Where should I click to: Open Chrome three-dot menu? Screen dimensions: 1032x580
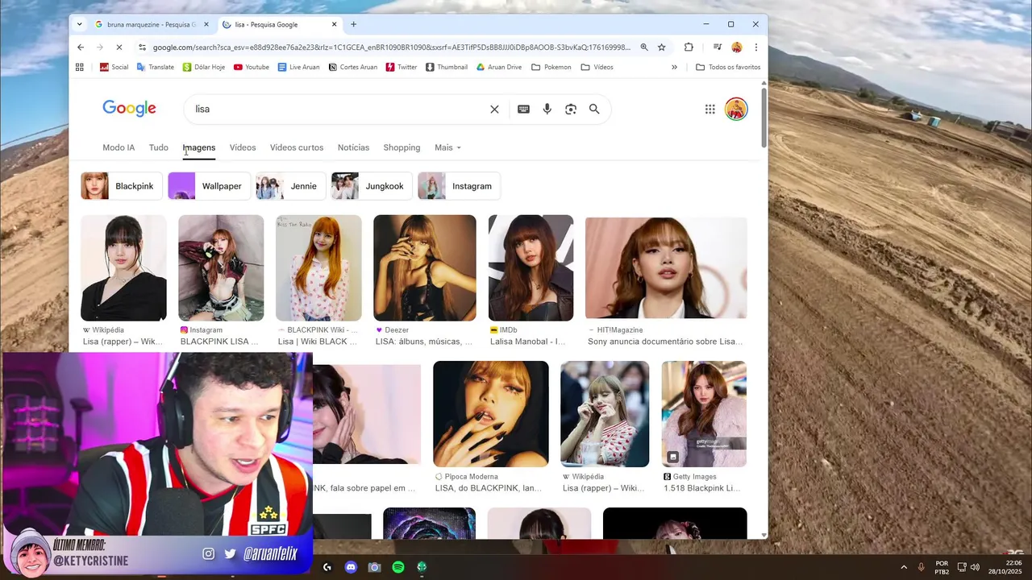755,48
